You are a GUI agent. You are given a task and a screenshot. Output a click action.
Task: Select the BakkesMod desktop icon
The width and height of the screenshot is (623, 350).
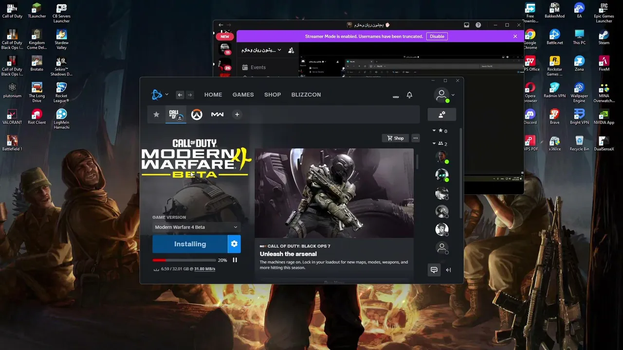point(555,11)
